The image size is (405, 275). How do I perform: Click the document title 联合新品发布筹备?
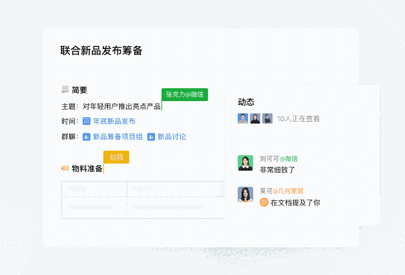101,50
